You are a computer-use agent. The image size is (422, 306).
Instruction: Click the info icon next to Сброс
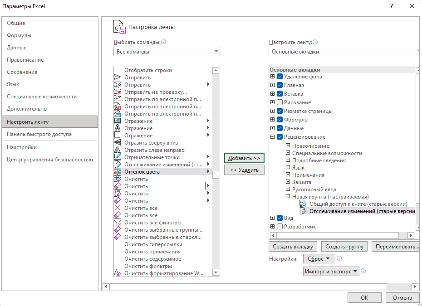[339, 258]
